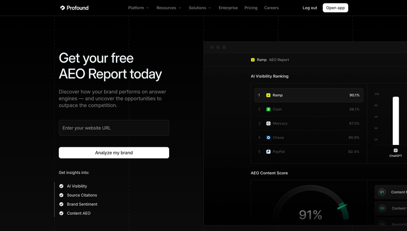Click the ChatGPT icon under chart

click(x=396, y=150)
